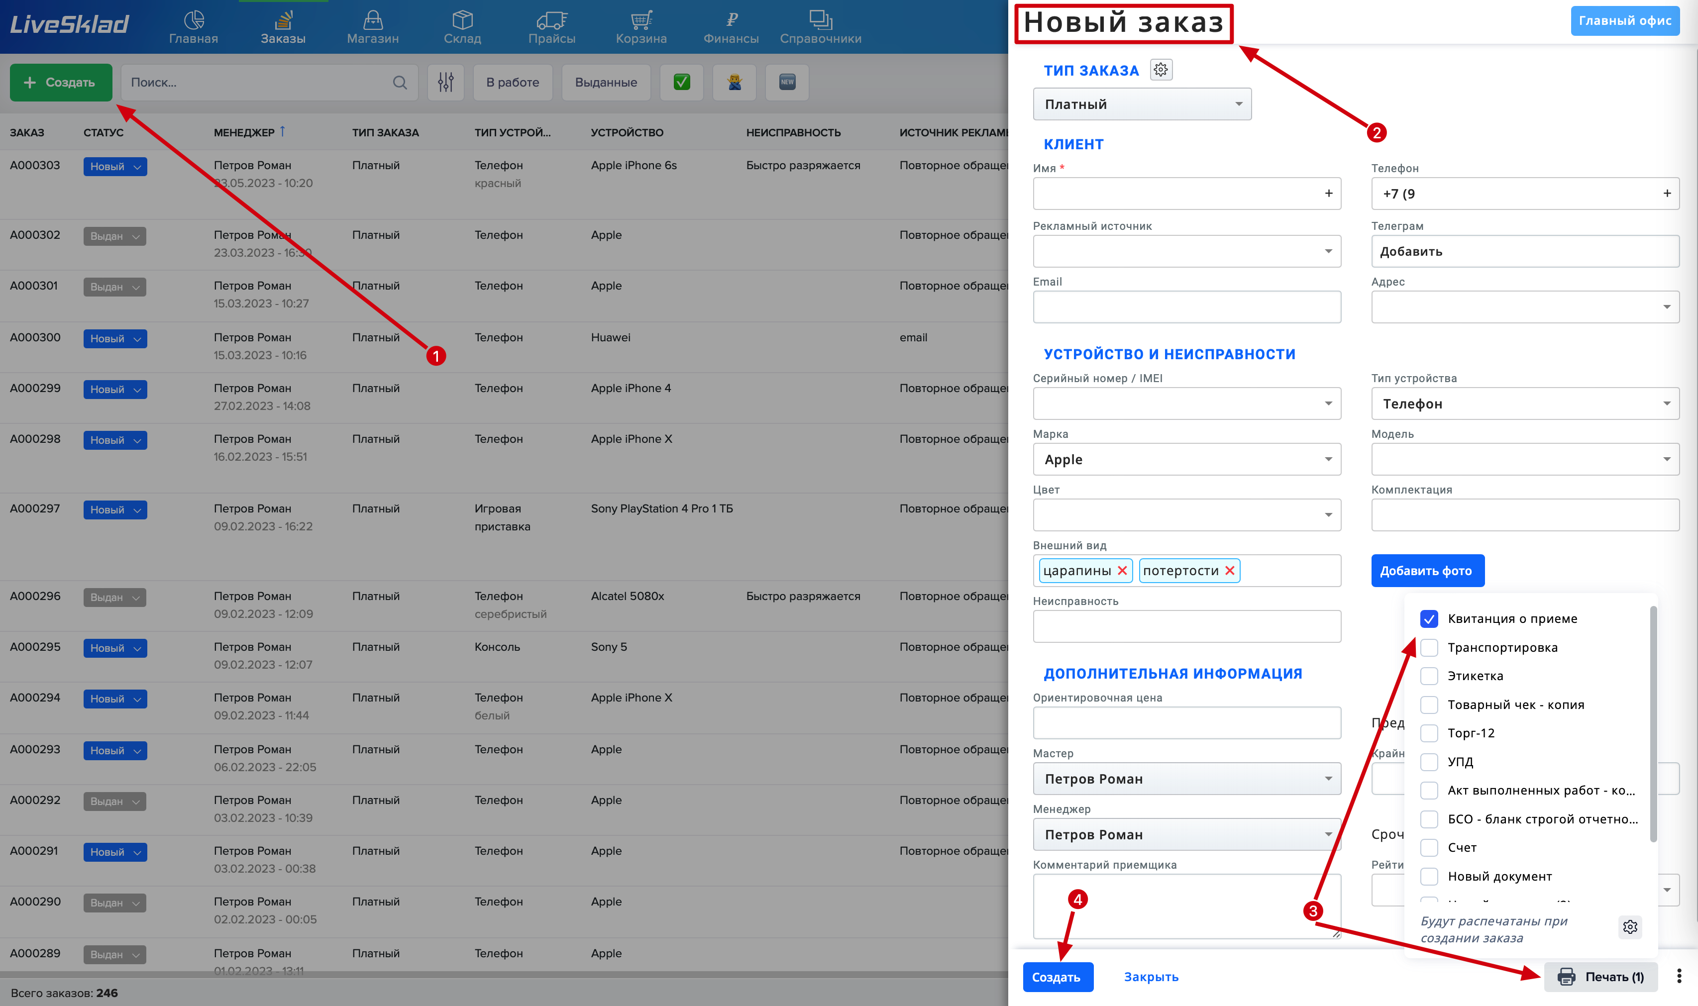Open Справочники tab

pyautogui.click(x=820, y=27)
